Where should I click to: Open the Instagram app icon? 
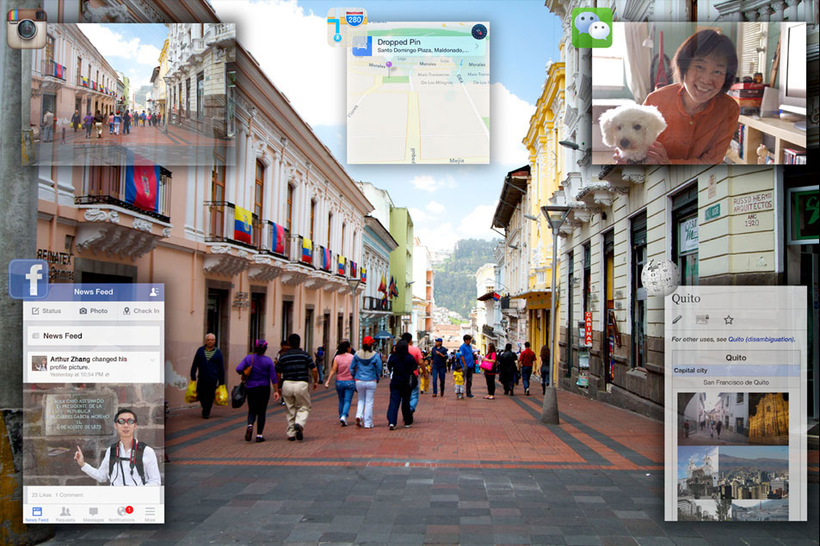click(26, 28)
